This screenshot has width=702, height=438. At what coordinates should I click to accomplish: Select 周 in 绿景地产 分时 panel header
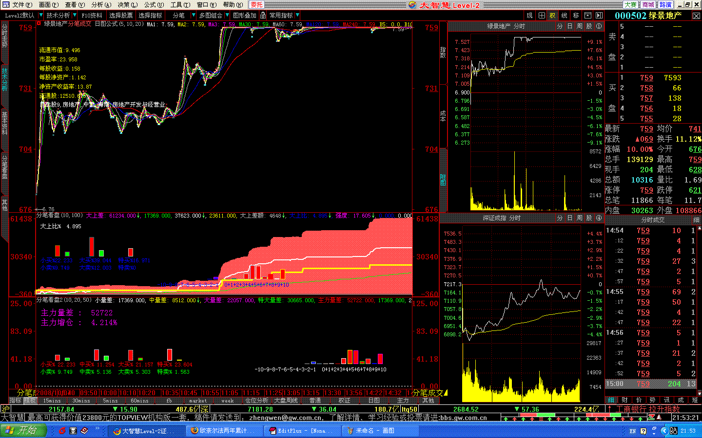pyautogui.click(x=580, y=26)
